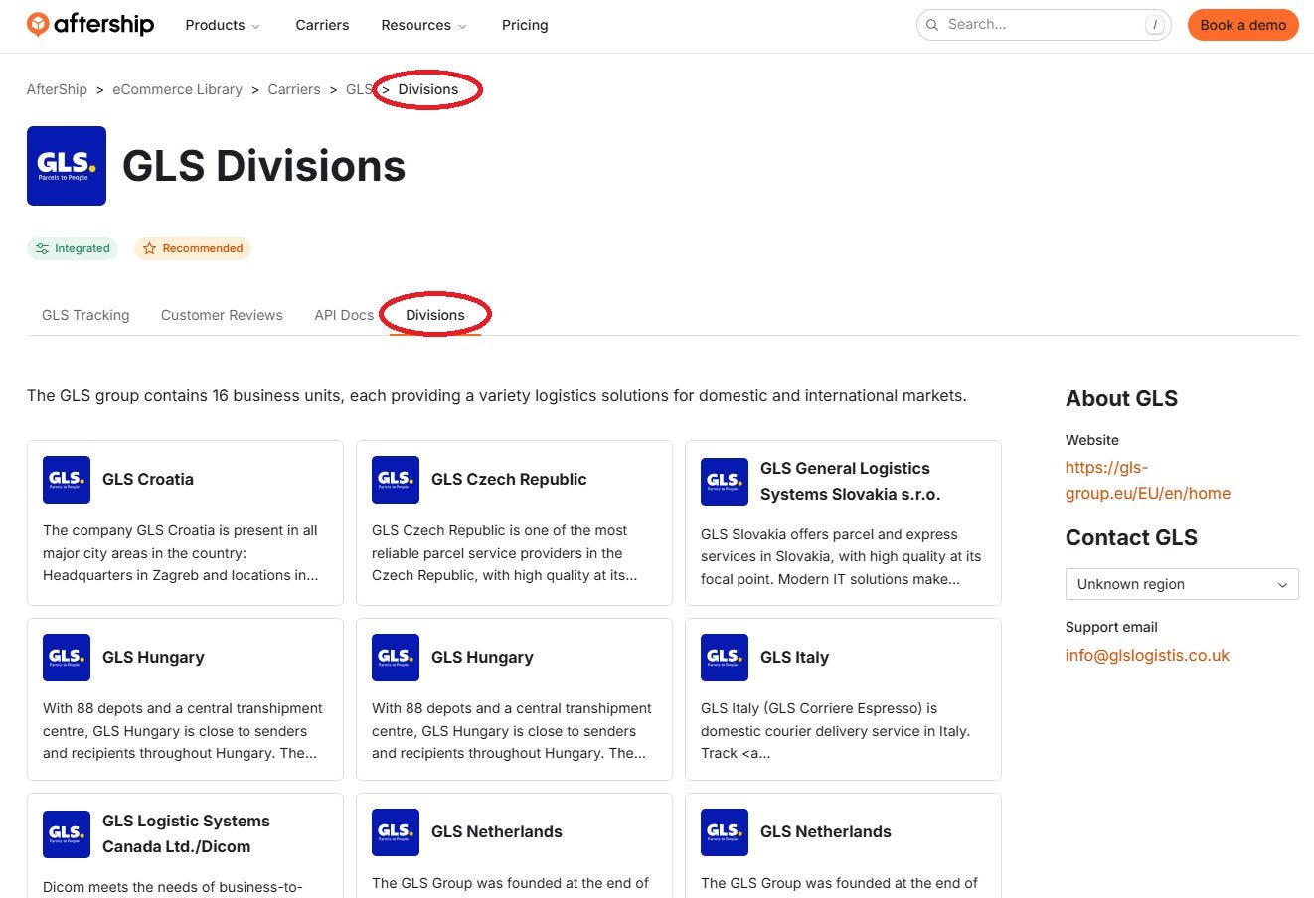The height and width of the screenshot is (898, 1314).
Task: Expand the Unknown region selector
Action: coord(1182,584)
